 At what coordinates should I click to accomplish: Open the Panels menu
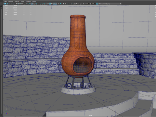point(34,2)
